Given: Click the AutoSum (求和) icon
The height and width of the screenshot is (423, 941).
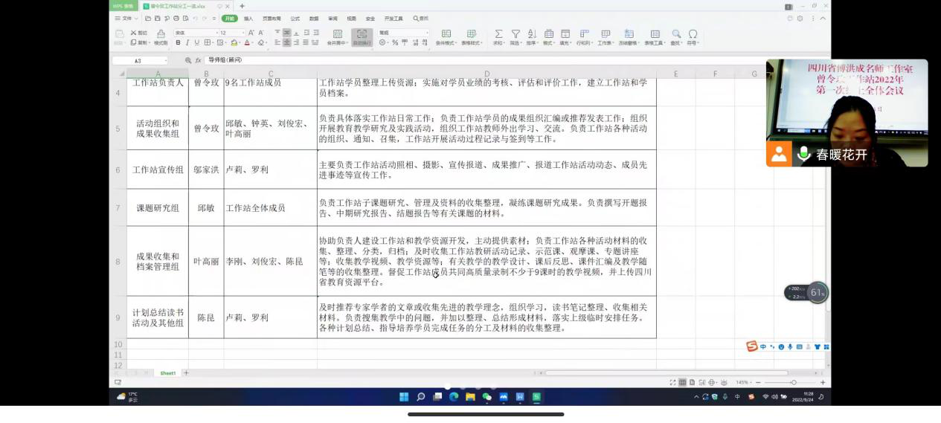Looking at the screenshot, I should (x=498, y=34).
